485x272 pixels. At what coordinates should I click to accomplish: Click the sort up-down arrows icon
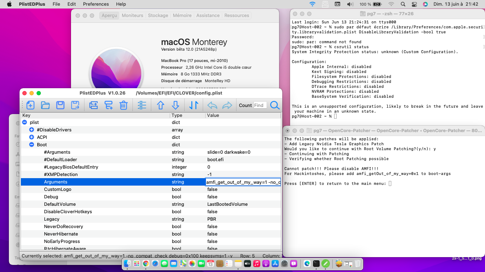pyautogui.click(x=194, y=105)
